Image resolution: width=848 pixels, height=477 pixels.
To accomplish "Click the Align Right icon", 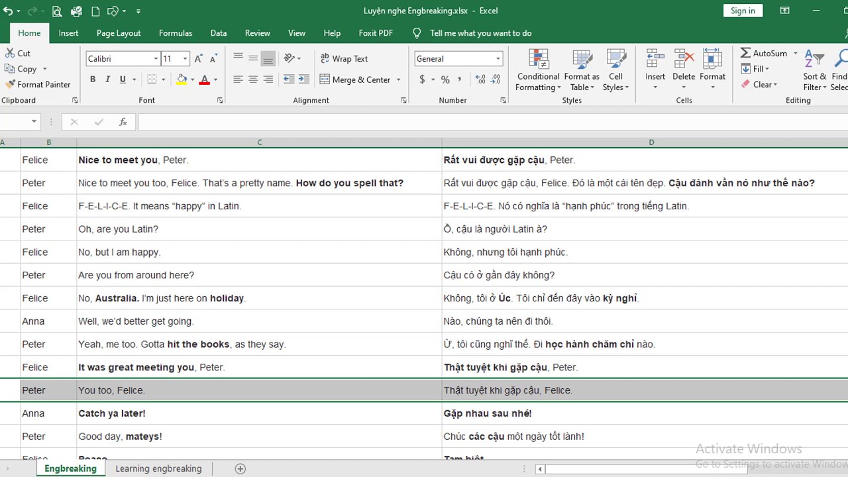I will (268, 79).
